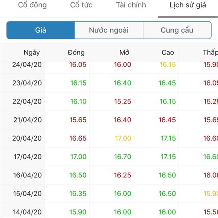Viewport: 218px width, 218px height.
Task: Open the Cổ đông tab
Action: pos(32,5)
